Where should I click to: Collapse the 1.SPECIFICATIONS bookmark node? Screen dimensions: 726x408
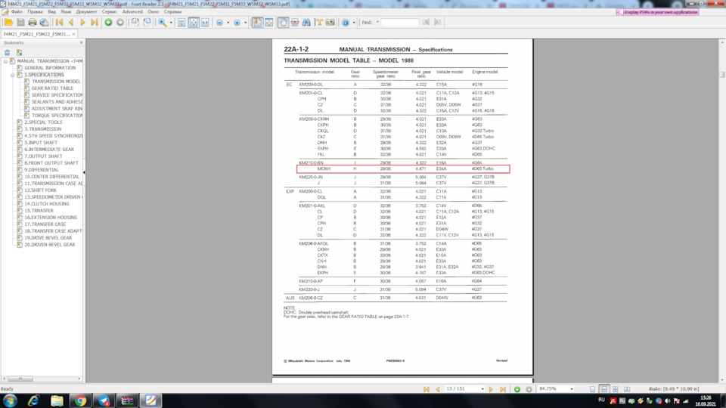(x=13, y=75)
